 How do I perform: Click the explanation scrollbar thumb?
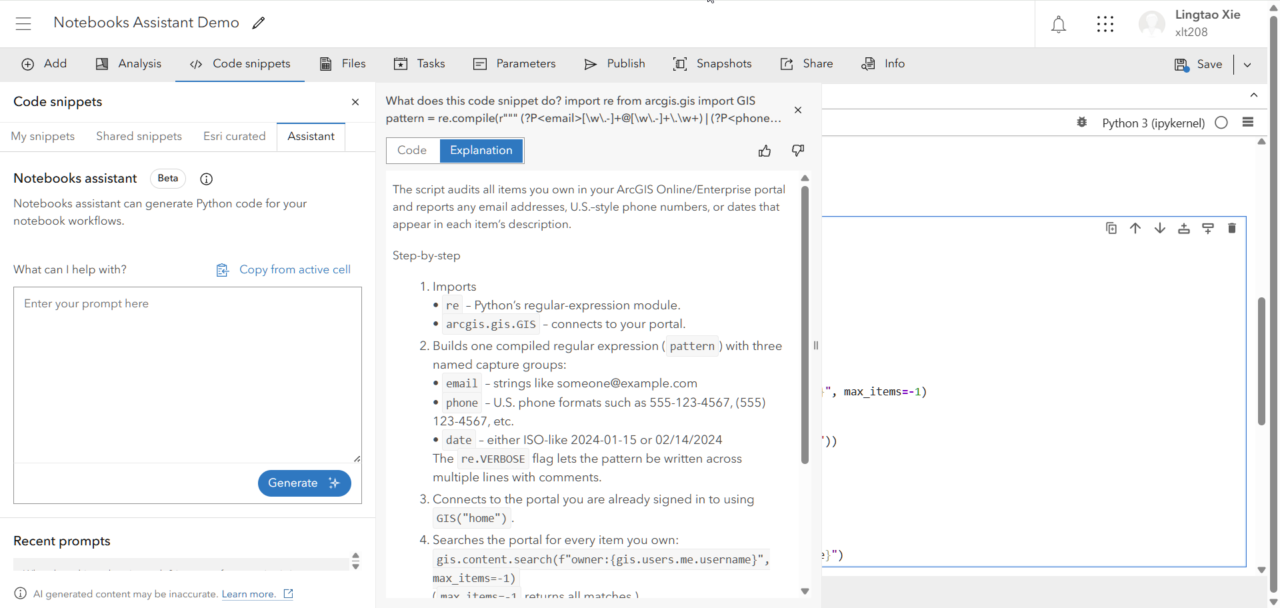tap(805, 325)
